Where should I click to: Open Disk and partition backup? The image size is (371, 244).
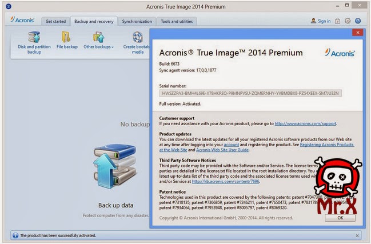[34, 42]
